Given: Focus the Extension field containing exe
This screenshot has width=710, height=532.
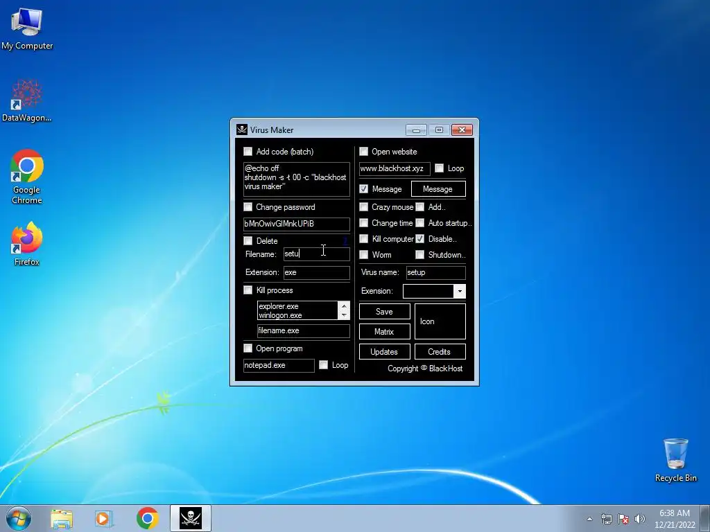Looking at the screenshot, I should [x=316, y=272].
